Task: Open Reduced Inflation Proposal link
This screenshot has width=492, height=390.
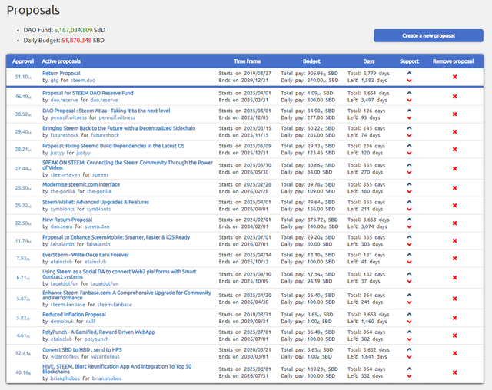Action: click(74, 315)
